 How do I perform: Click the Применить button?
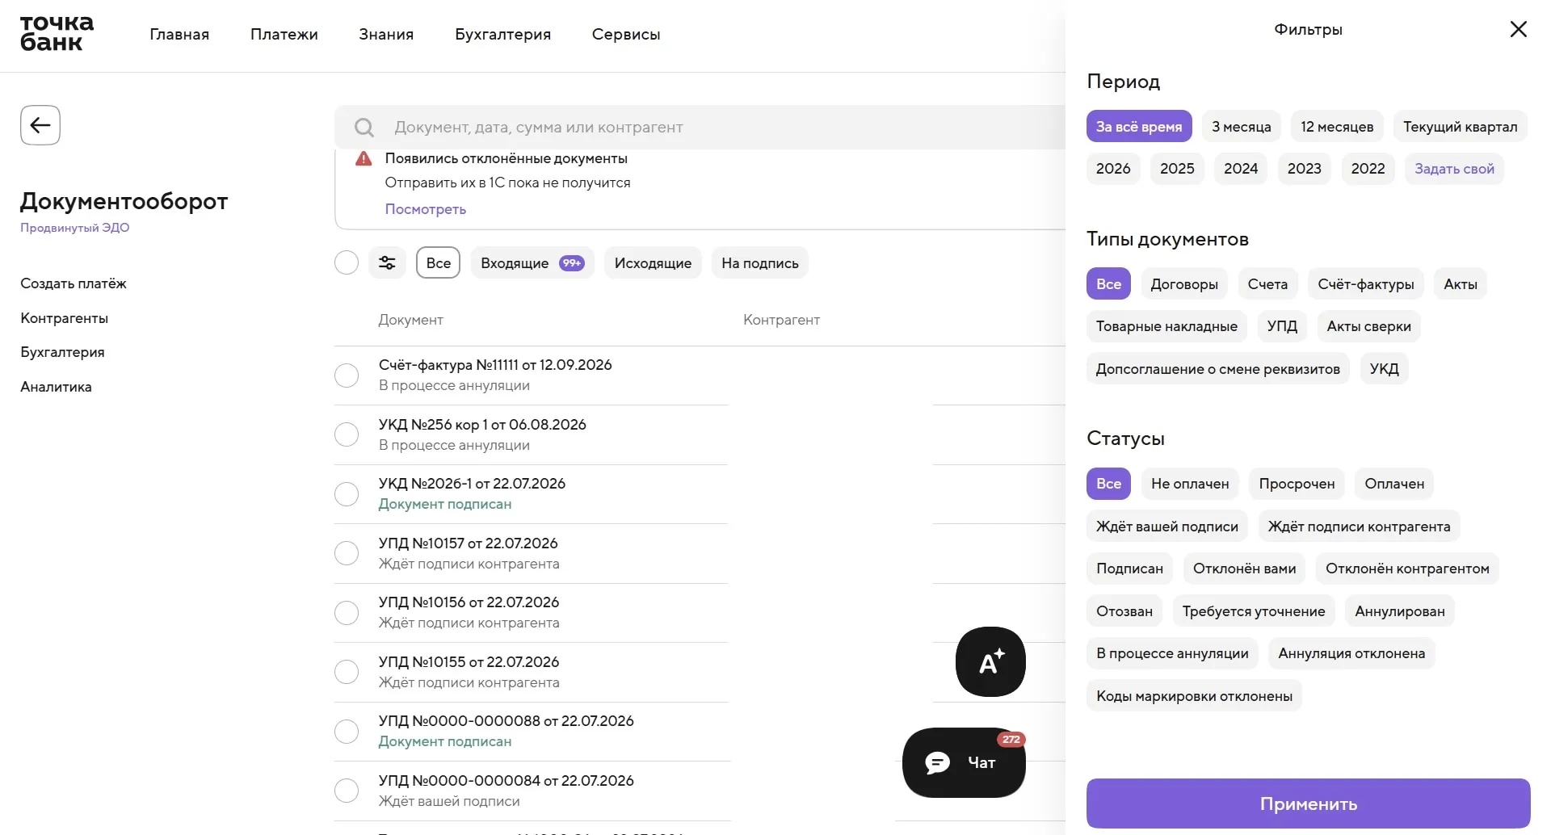(x=1309, y=804)
